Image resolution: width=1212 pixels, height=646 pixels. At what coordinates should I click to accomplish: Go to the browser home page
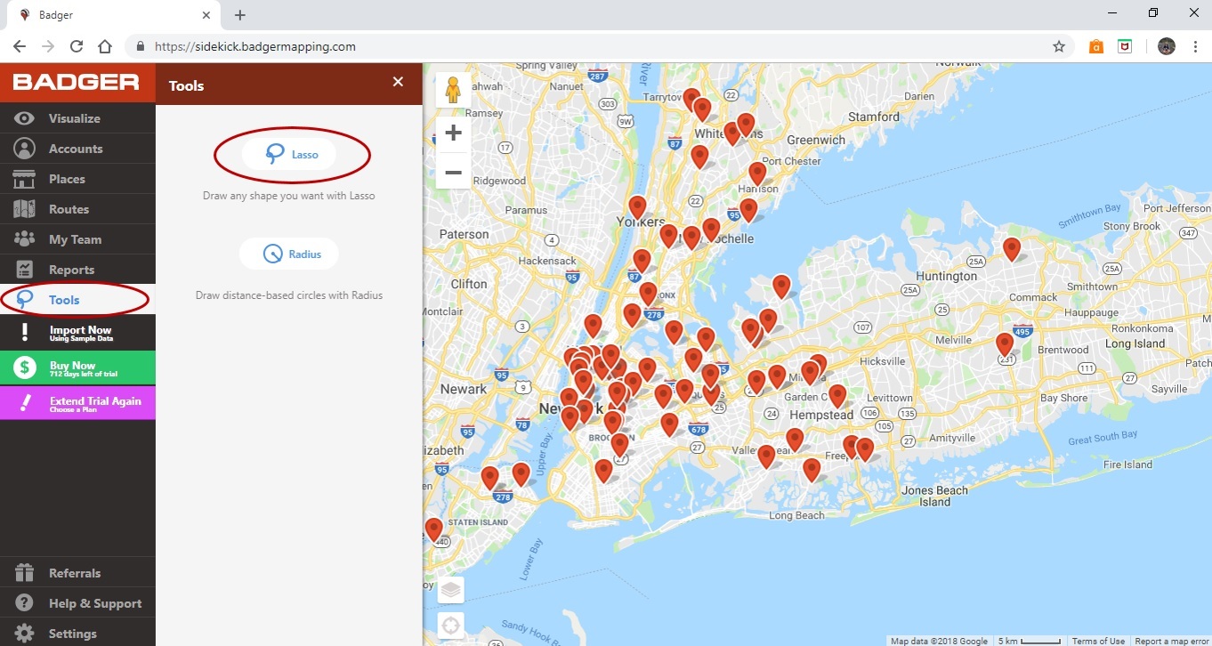pos(105,46)
